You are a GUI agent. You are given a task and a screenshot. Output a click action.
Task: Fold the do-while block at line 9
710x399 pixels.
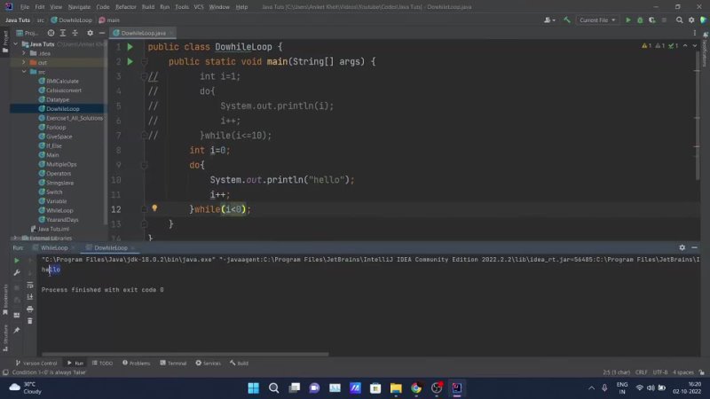[x=144, y=165]
